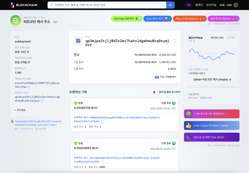Open the API badge link
Screen dimensions: 249x173
click(x=55, y=22)
